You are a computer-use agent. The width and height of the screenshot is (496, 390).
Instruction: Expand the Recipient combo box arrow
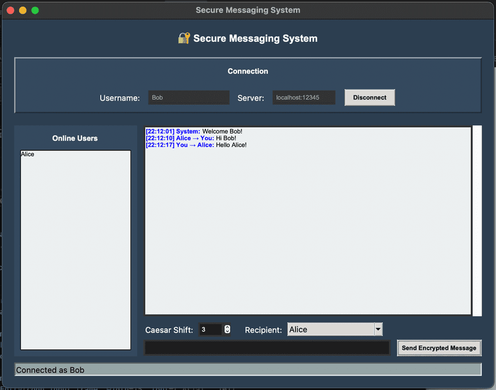378,328
